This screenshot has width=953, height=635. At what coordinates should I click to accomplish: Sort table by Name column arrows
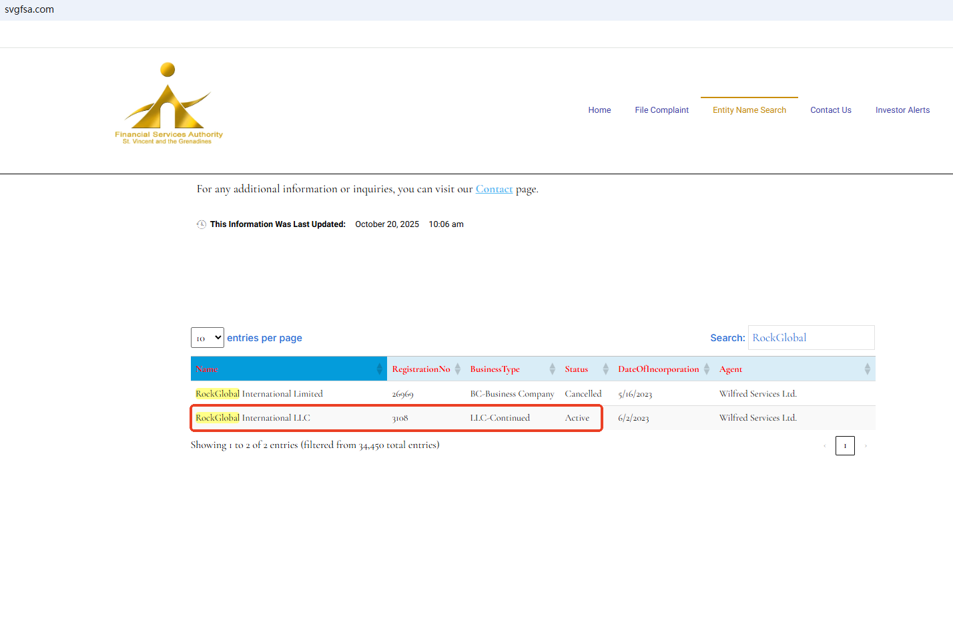point(380,369)
